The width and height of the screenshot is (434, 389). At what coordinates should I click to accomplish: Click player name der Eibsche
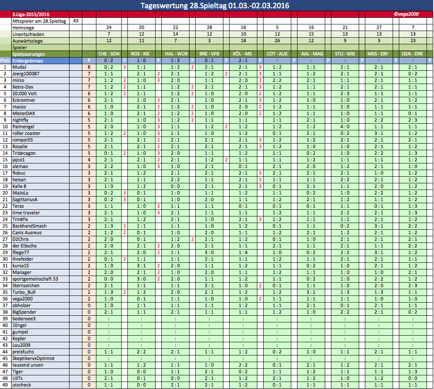coord(24,246)
